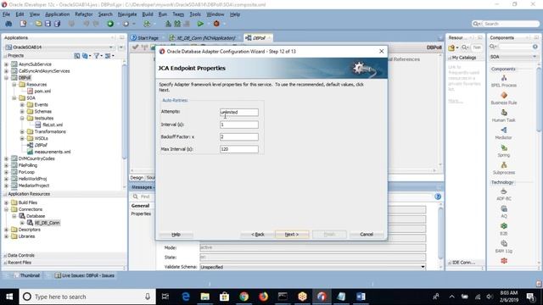Open Microsoft Edge from the taskbar

186,297
